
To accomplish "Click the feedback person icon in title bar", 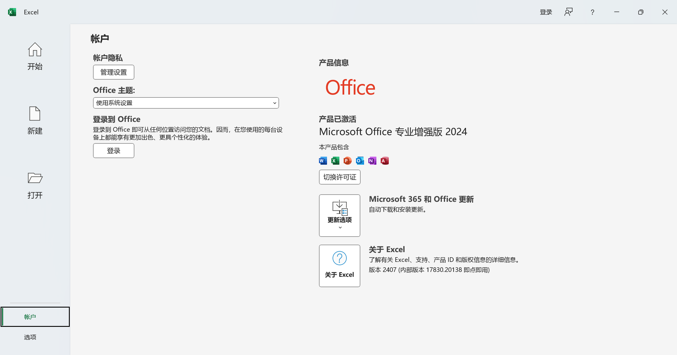I will pyautogui.click(x=568, y=12).
